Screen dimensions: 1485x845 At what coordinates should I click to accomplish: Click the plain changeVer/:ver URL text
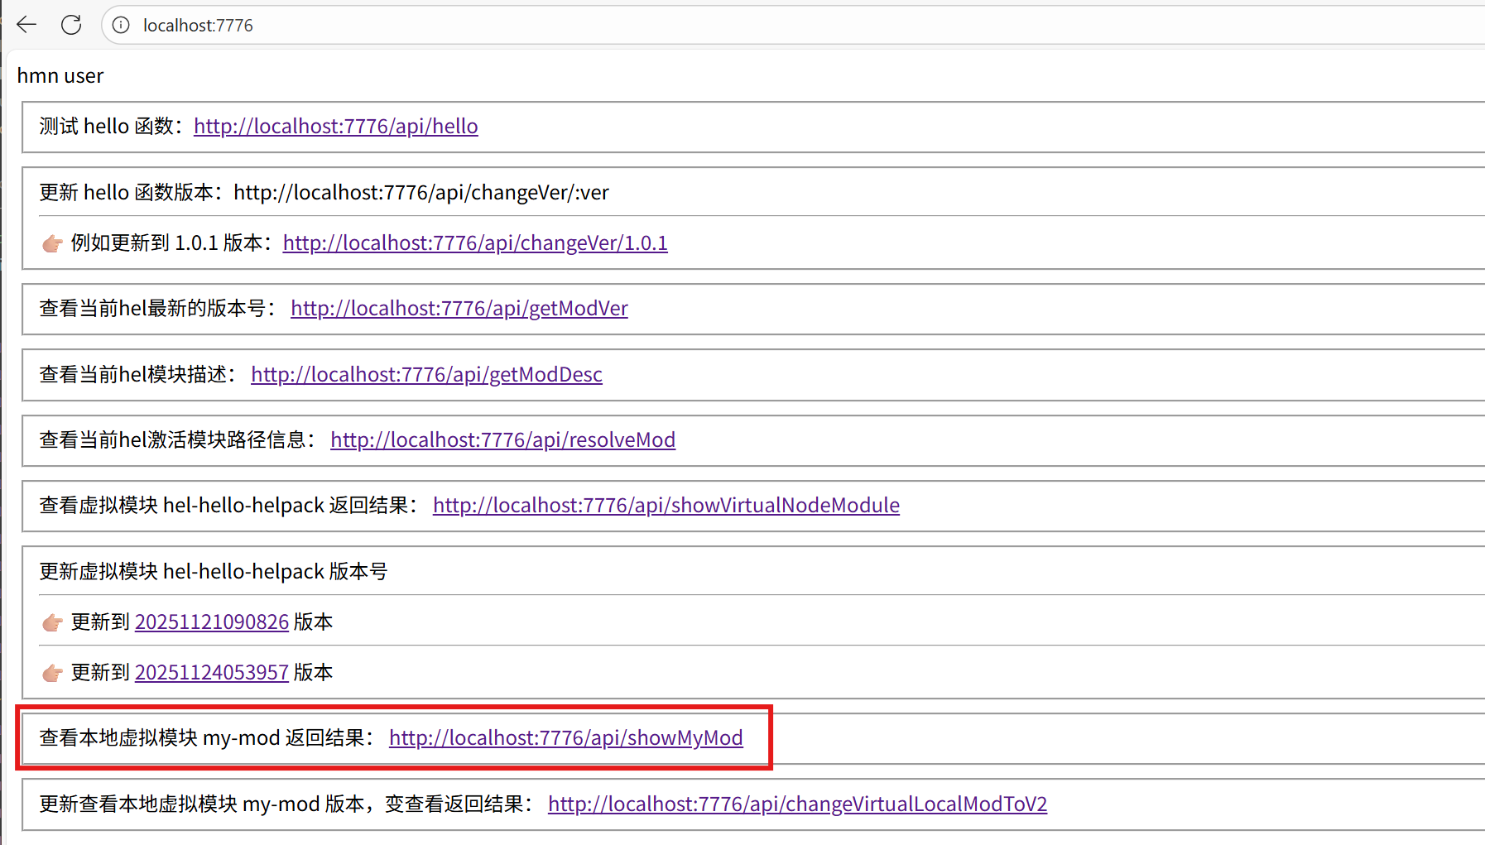tap(421, 192)
